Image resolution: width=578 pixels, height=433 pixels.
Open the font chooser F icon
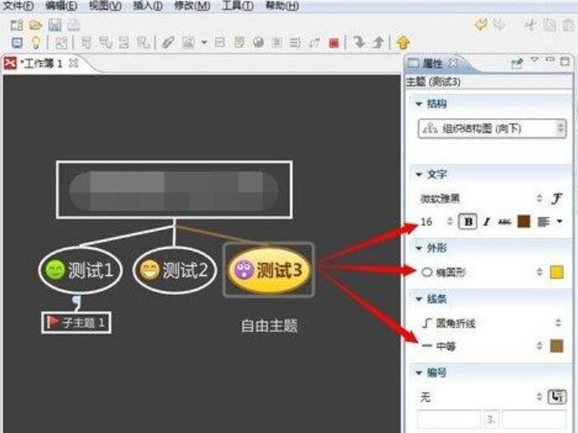coord(556,198)
